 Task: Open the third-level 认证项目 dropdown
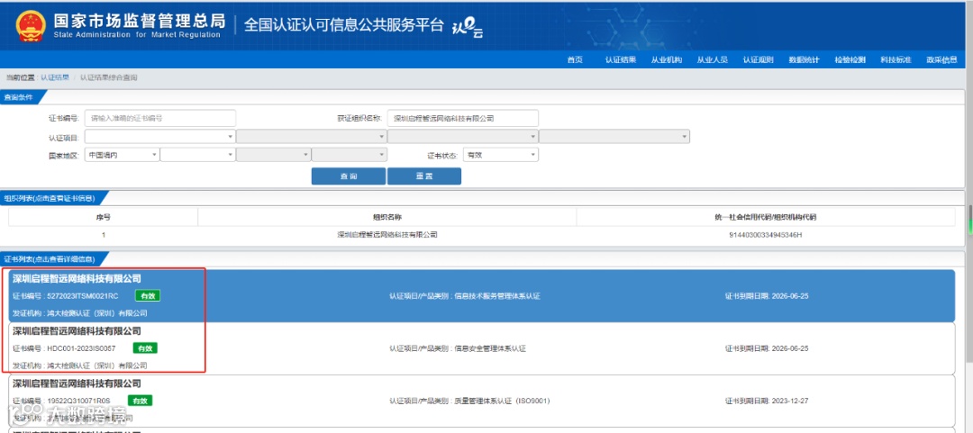pyautogui.click(x=463, y=137)
